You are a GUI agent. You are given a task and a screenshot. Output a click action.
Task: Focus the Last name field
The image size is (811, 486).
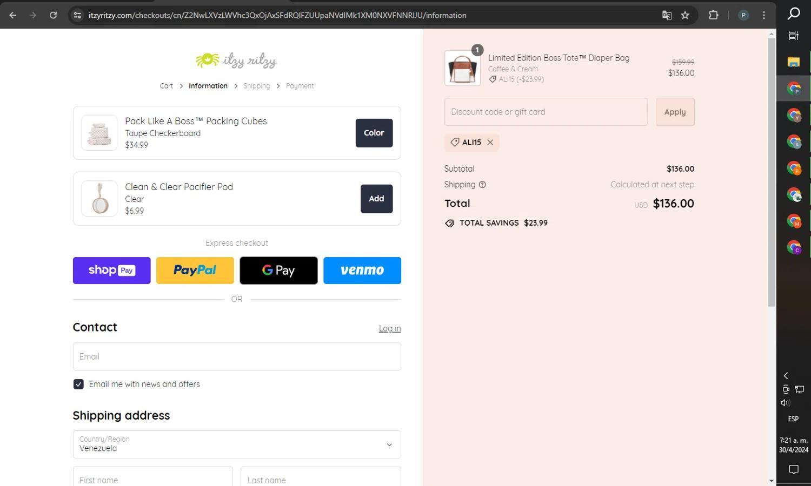(321, 478)
